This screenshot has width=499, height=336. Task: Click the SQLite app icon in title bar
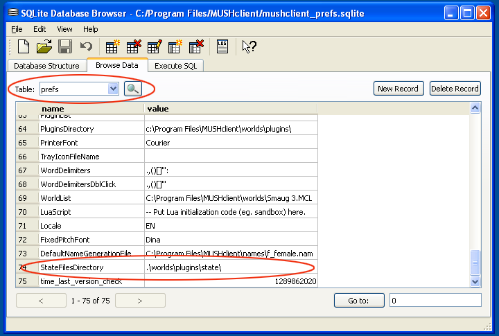click(x=13, y=12)
